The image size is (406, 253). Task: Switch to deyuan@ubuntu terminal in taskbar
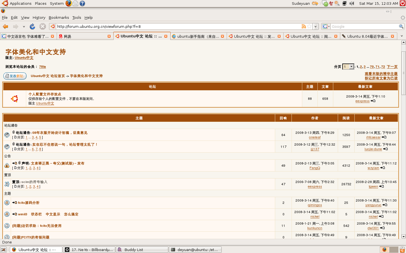[195, 250]
